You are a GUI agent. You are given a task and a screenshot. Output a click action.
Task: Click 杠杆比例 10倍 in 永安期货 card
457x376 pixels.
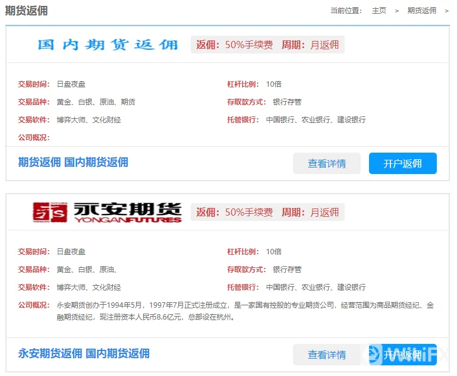[x=254, y=252]
